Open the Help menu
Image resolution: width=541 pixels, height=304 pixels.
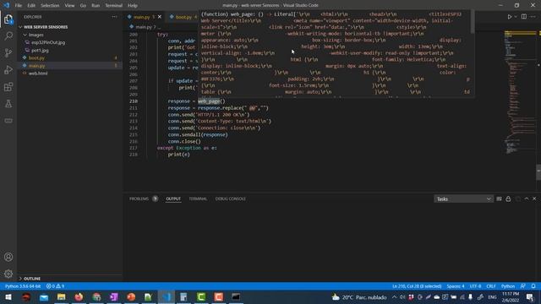point(133,6)
